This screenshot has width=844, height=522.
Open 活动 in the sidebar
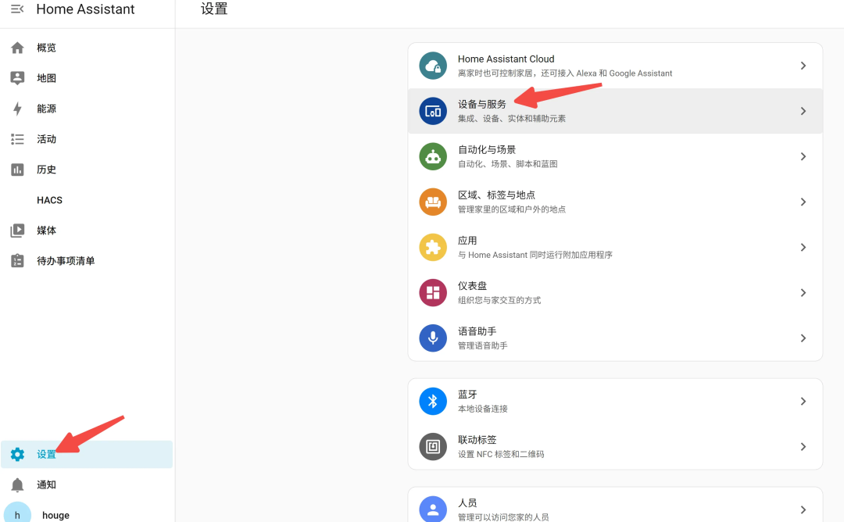tap(87, 139)
